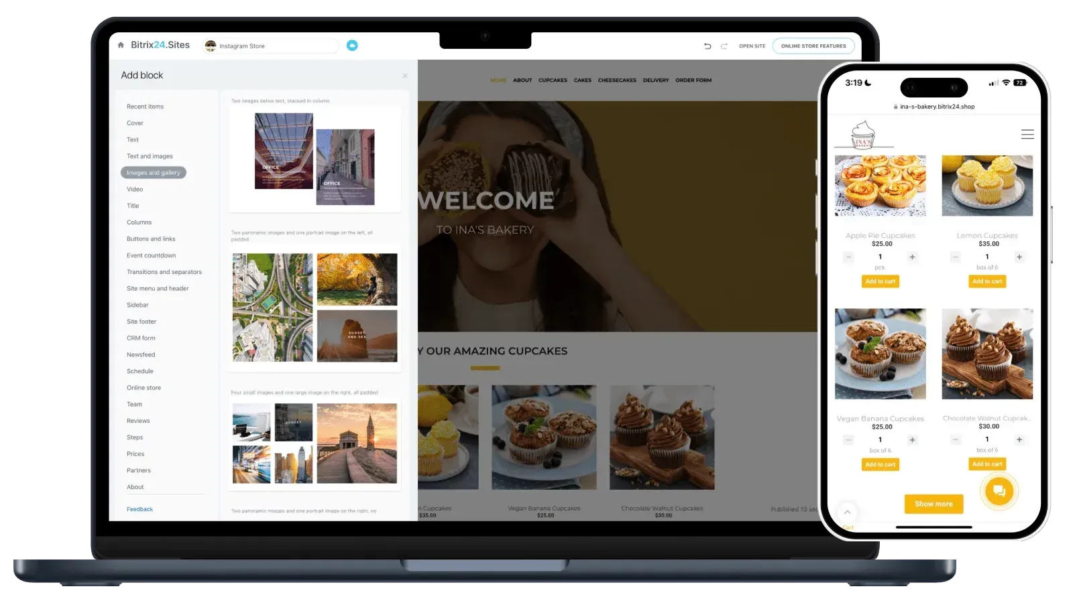Click the undo arrow icon
1073x603 pixels.
pyautogui.click(x=708, y=46)
